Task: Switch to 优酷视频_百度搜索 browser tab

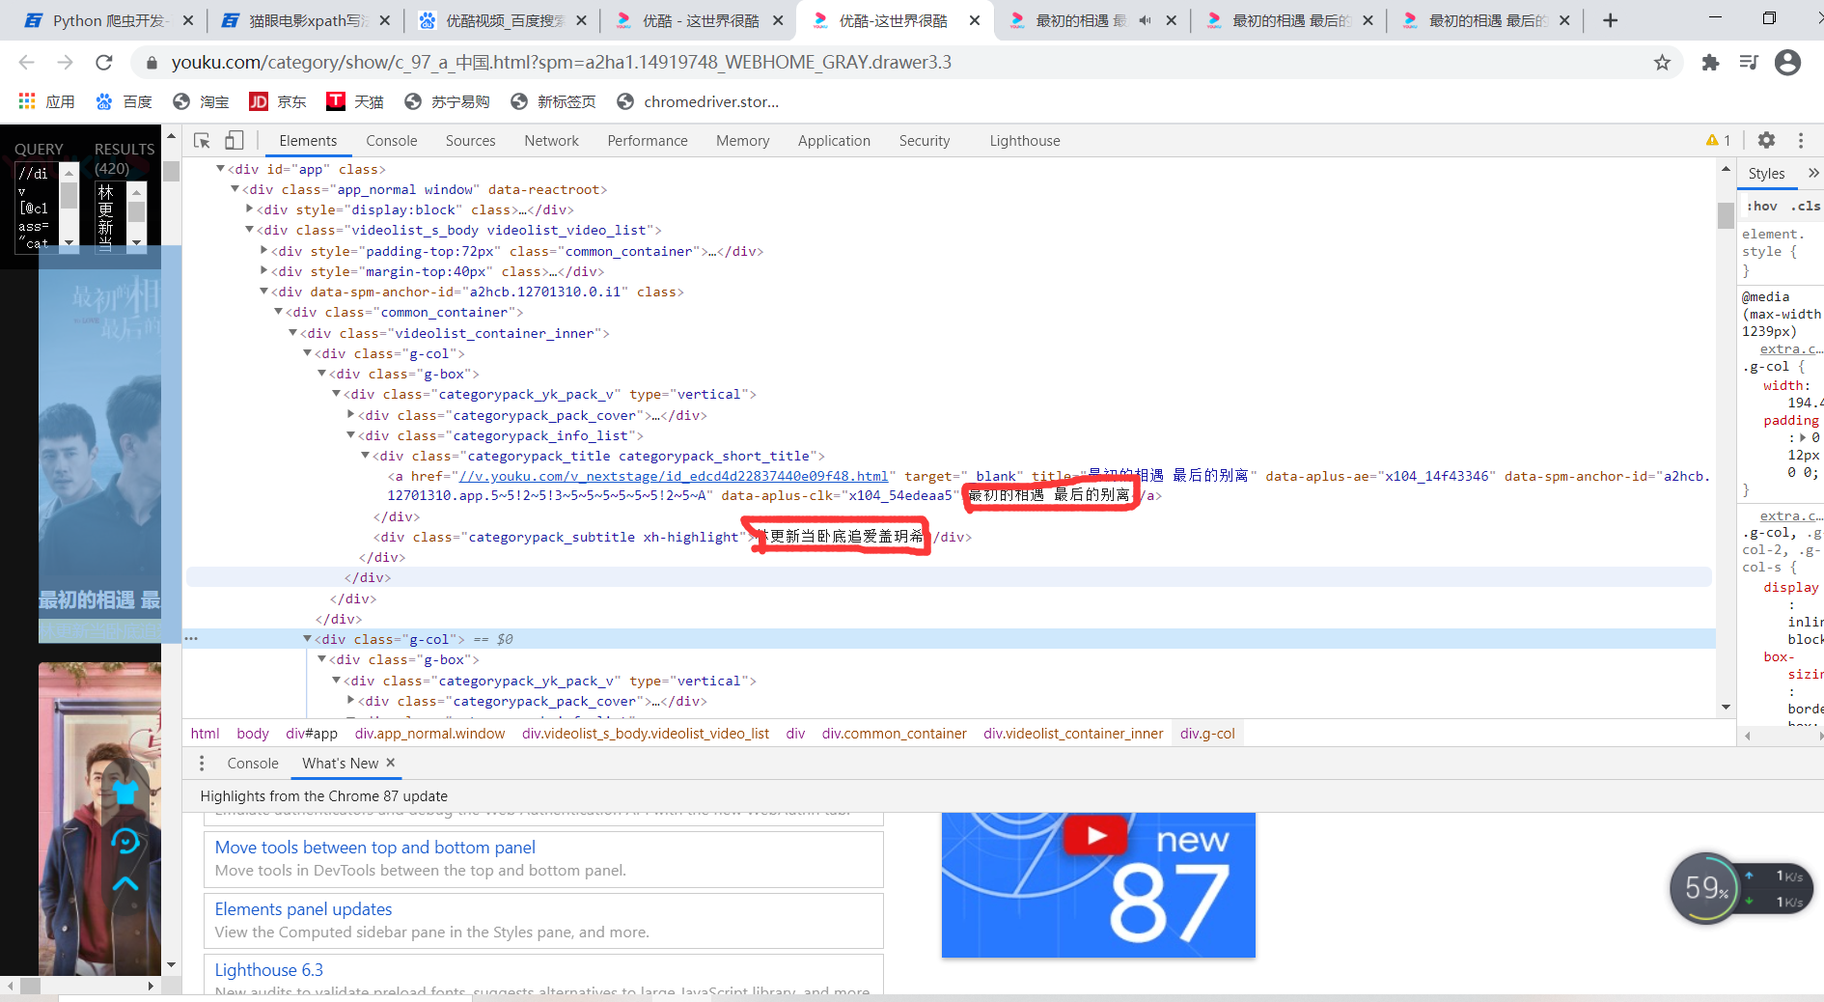Action: [x=503, y=20]
